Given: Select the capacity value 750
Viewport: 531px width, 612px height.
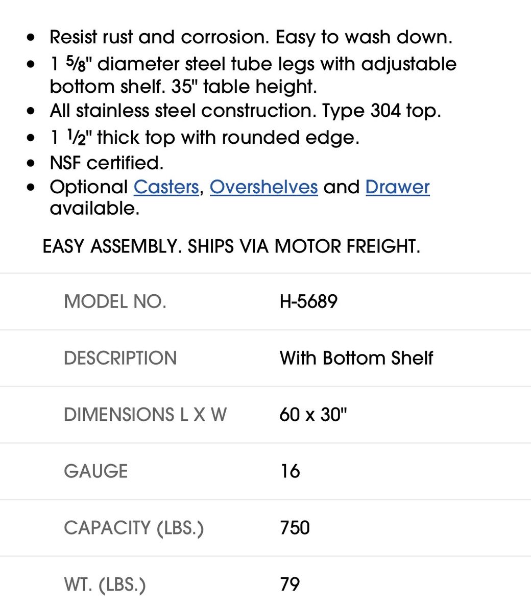Looking at the screenshot, I should pyautogui.click(x=295, y=528).
